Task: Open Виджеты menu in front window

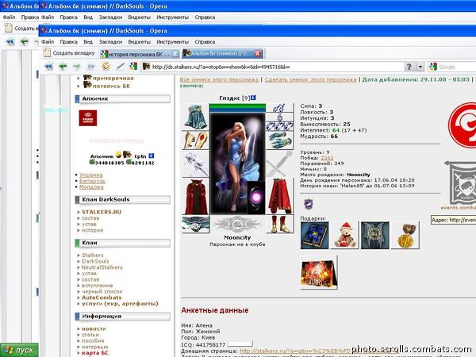Action: tap(140, 42)
